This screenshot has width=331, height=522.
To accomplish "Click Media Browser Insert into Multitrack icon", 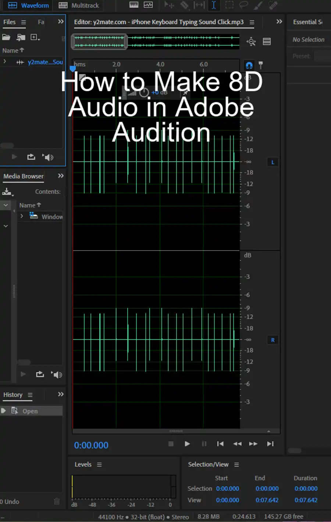I will point(40,374).
